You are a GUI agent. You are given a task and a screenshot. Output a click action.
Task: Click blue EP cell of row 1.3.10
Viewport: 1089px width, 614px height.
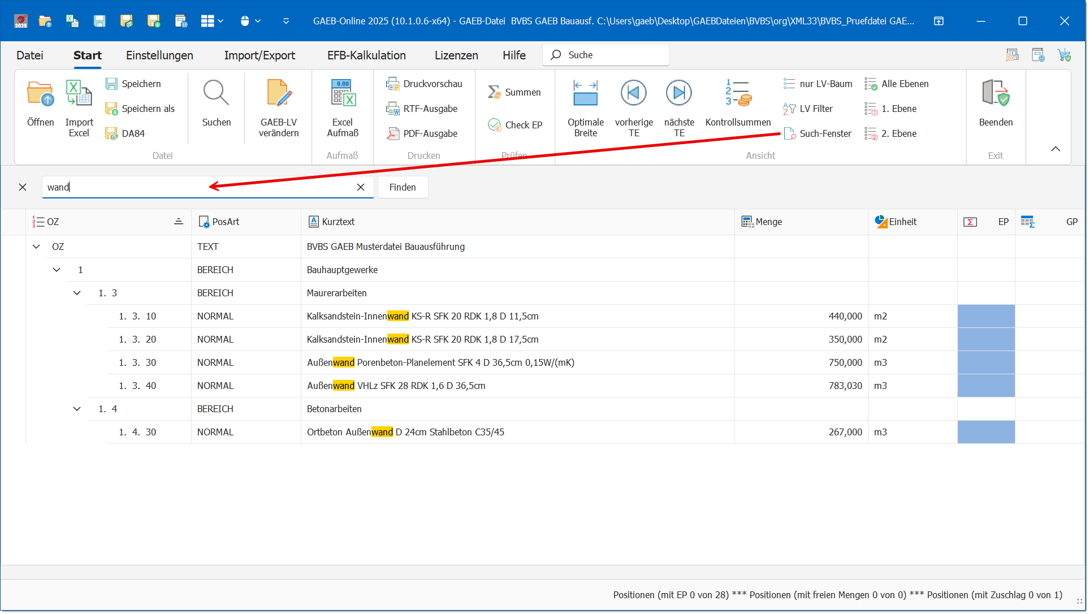tap(986, 316)
